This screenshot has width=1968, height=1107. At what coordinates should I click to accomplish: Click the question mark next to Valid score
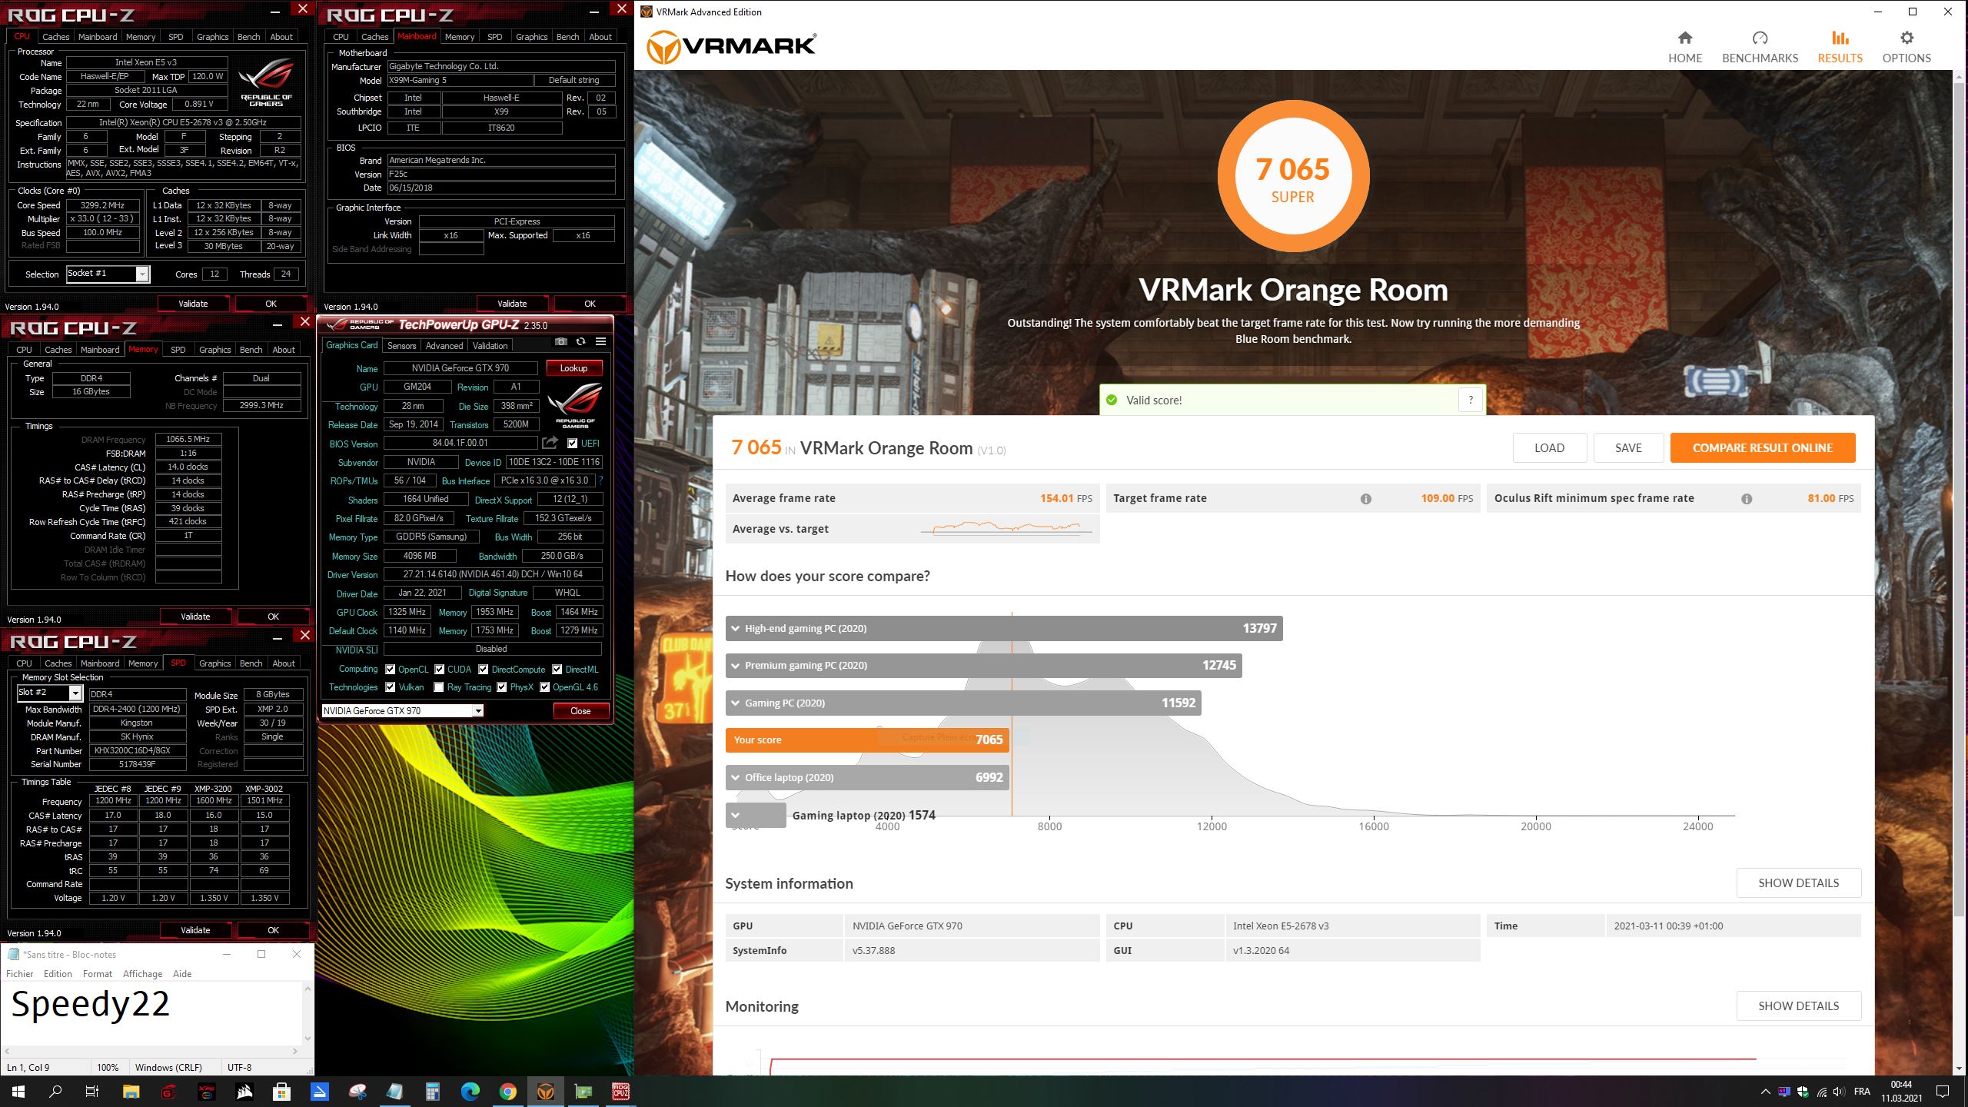pyautogui.click(x=1470, y=400)
